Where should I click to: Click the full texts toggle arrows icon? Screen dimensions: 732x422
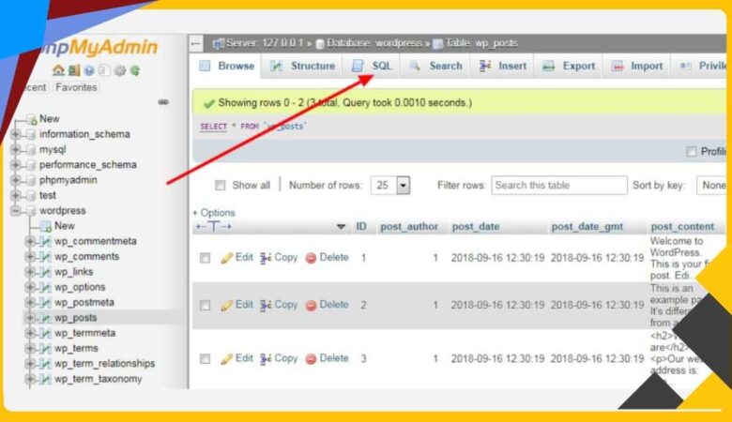pyautogui.click(x=214, y=227)
